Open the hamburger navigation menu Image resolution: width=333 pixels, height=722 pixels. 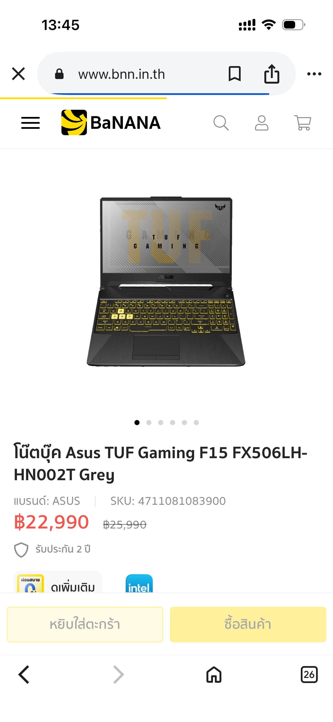(31, 123)
